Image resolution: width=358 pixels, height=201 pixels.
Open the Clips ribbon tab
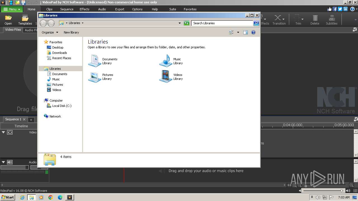click(49, 9)
